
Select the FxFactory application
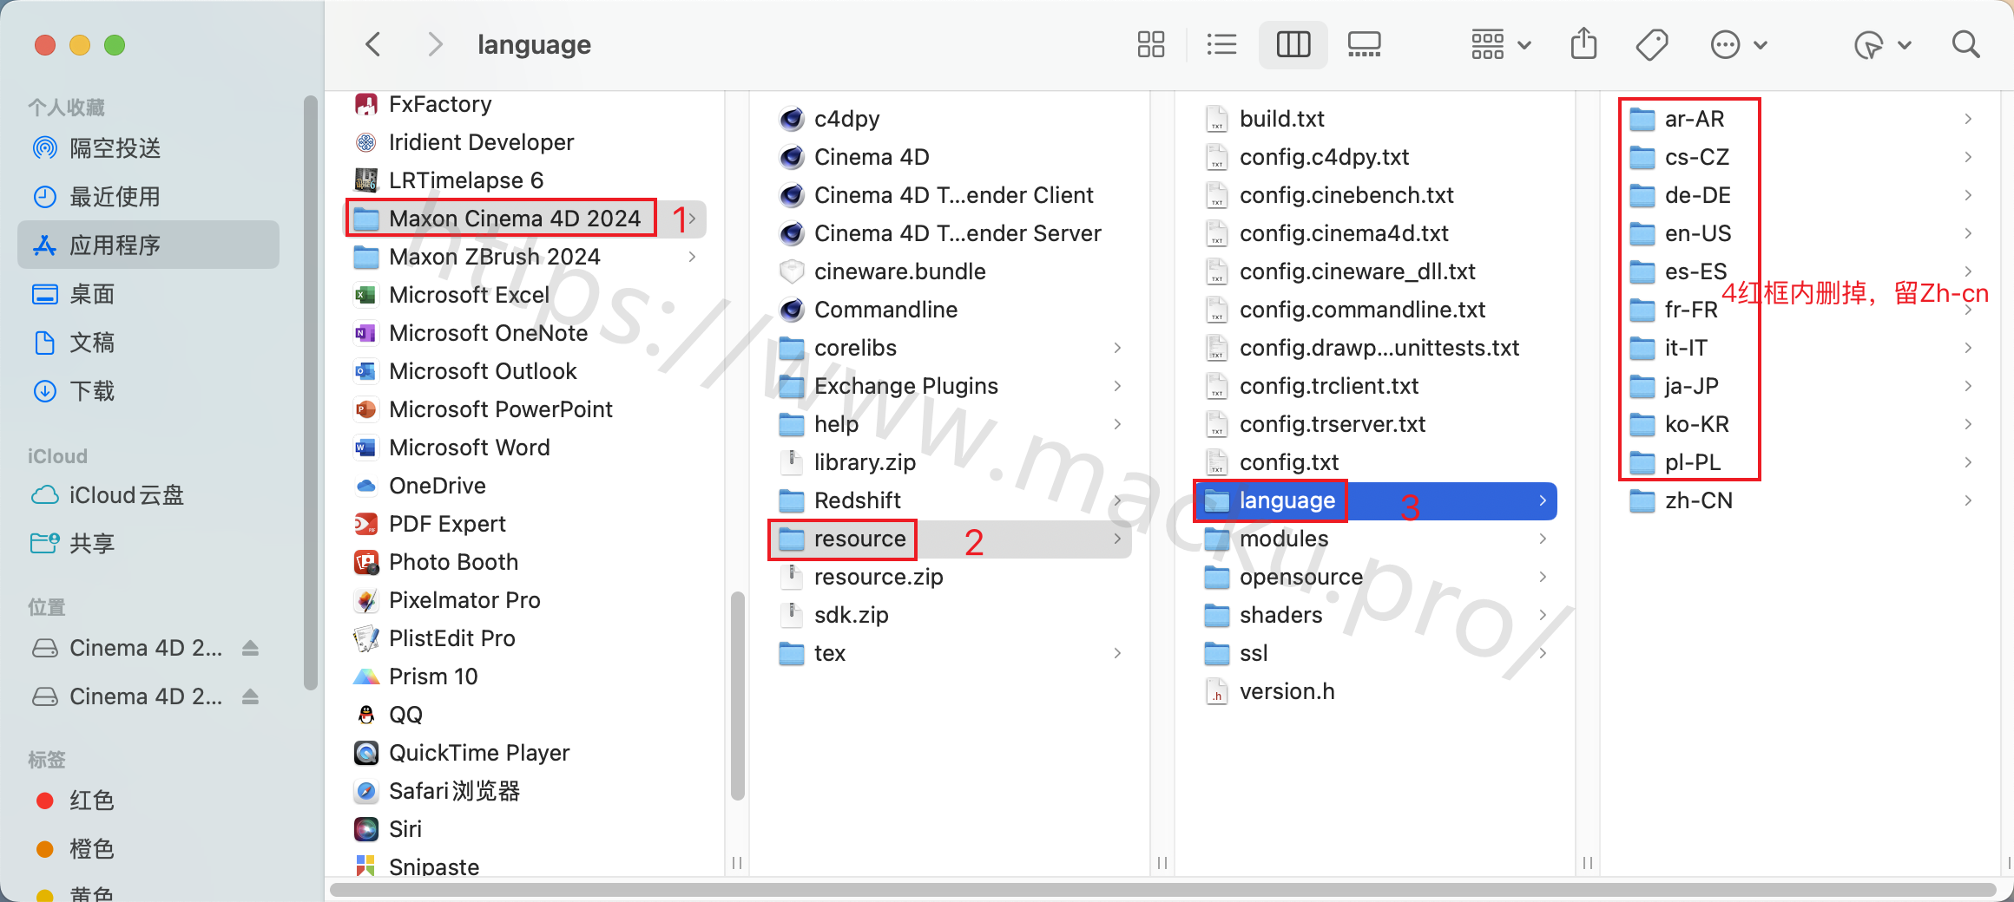[526, 104]
